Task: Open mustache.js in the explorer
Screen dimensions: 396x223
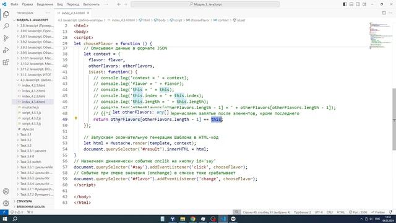Action: [x=30, y=107]
